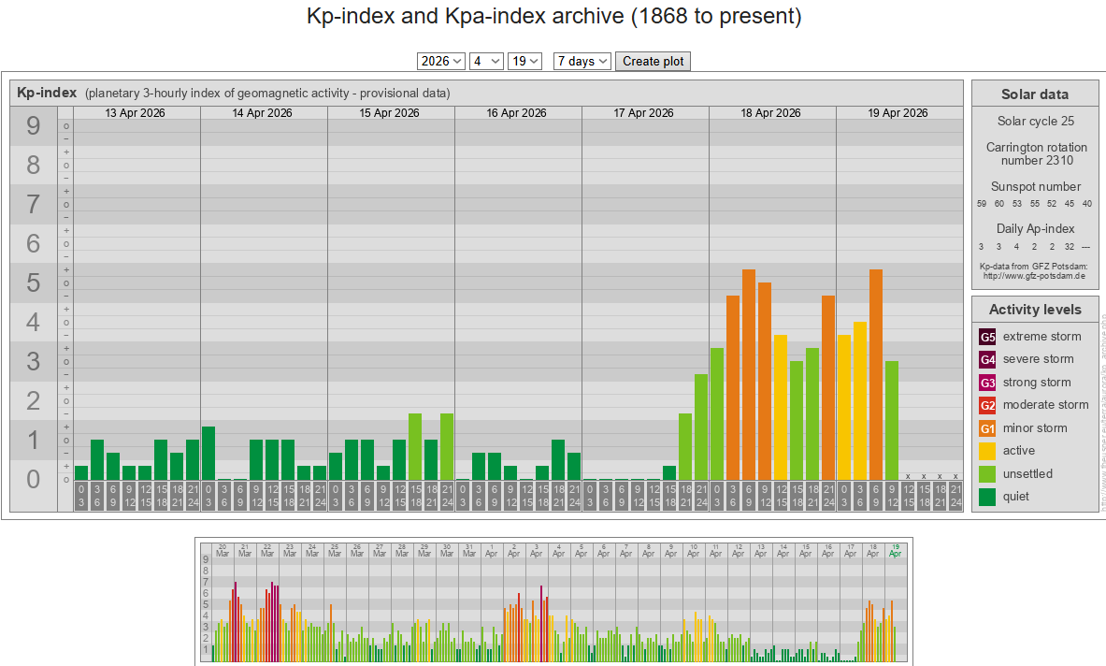
Task: Click the GFZ Potsdam website URL
Action: point(1034,276)
